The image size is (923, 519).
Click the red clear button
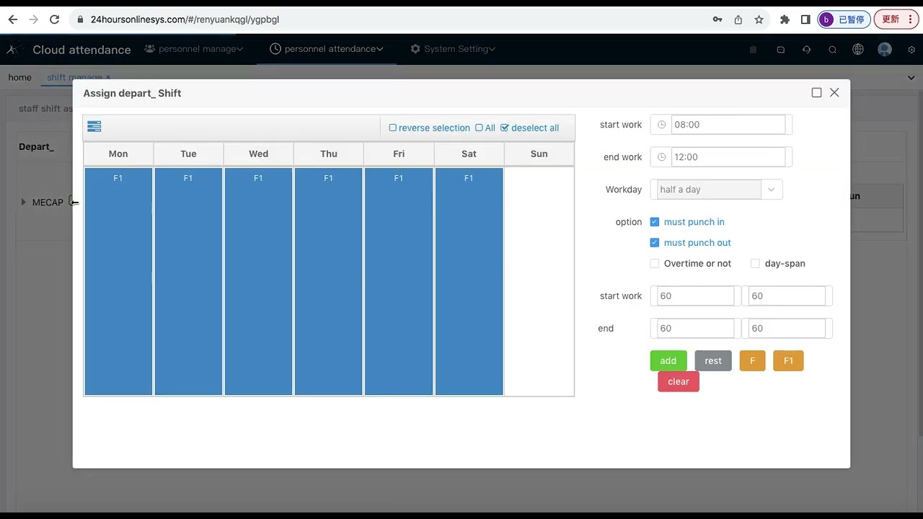[x=679, y=382]
